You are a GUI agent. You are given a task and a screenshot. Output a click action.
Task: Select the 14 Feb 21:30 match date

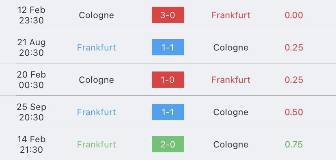point(31,144)
